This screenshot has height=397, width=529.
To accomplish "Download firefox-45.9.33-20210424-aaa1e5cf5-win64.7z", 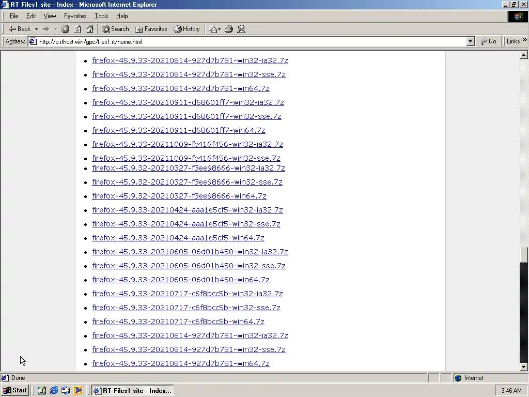I will pyautogui.click(x=178, y=238).
